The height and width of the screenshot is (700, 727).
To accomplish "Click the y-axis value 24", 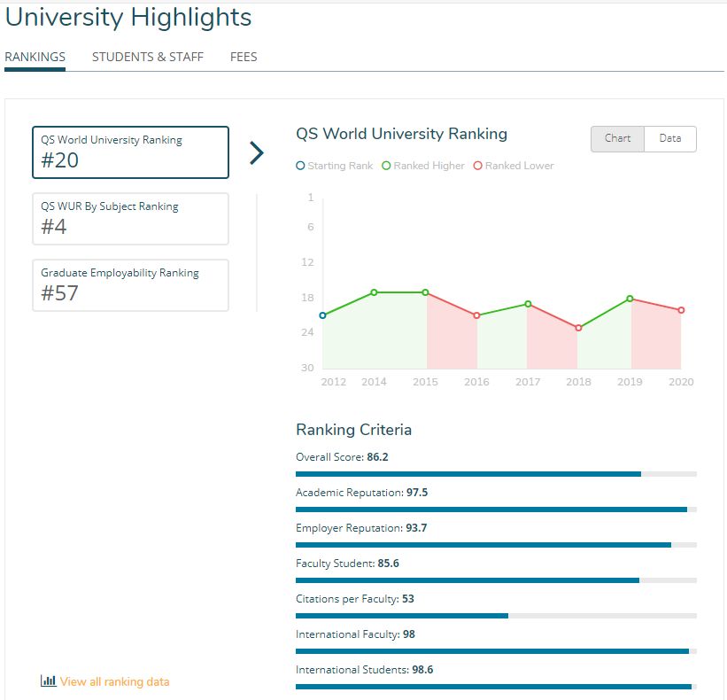I will pos(307,332).
